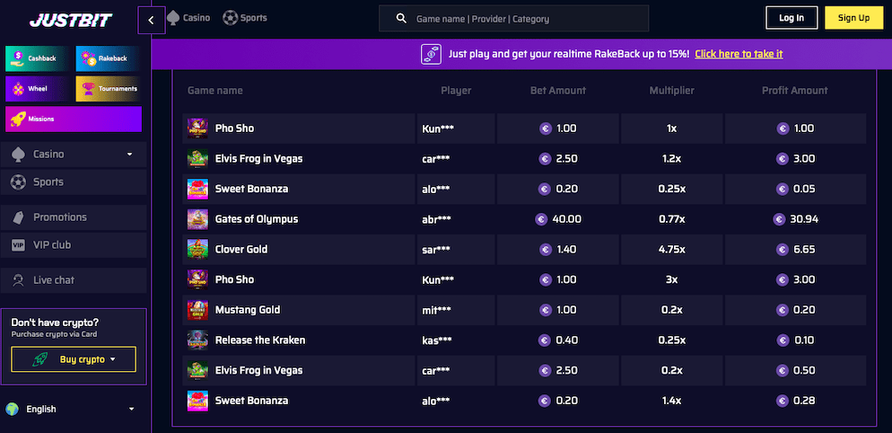The height and width of the screenshot is (433, 892).
Task: Click player name mit***
Action: click(436, 310)
